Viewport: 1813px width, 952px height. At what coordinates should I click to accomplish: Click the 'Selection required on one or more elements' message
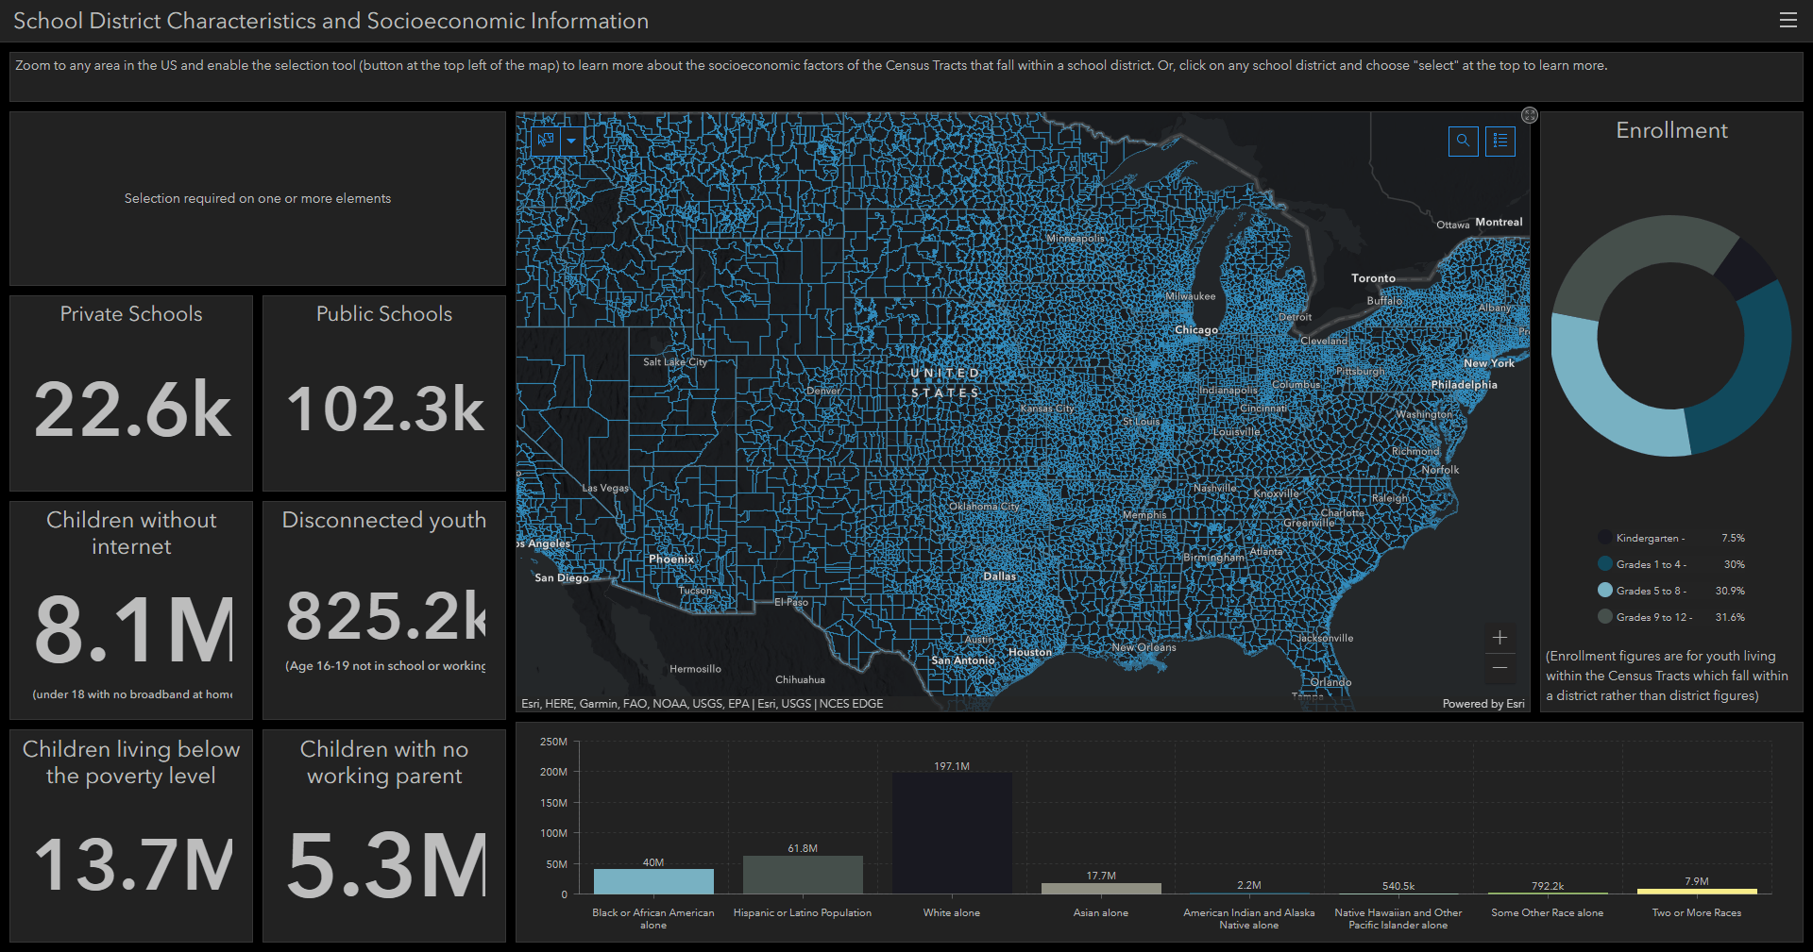(x=258, y=198)
